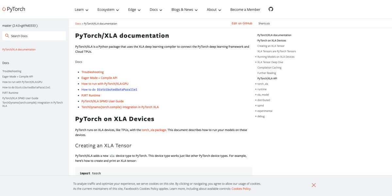This screenshot has width=392, height=196.
Task: Click the search magnifier icon
Action: pos(8,35)
